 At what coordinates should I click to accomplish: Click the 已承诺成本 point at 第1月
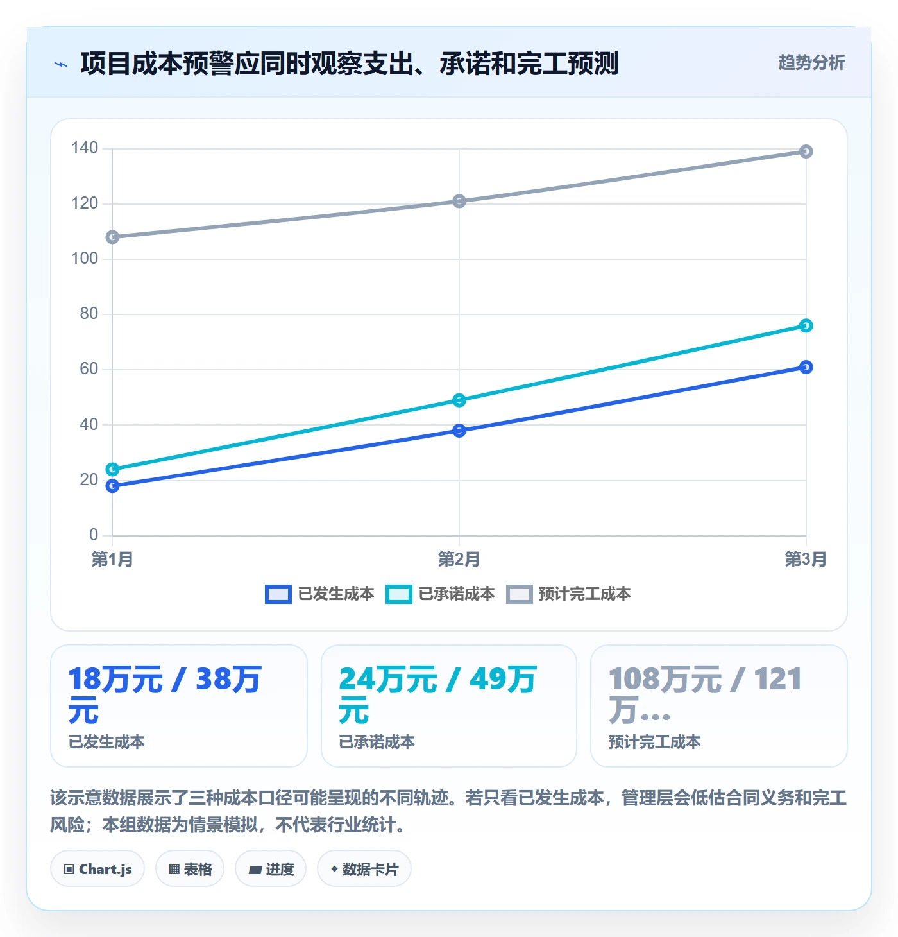tap(112, 469)
